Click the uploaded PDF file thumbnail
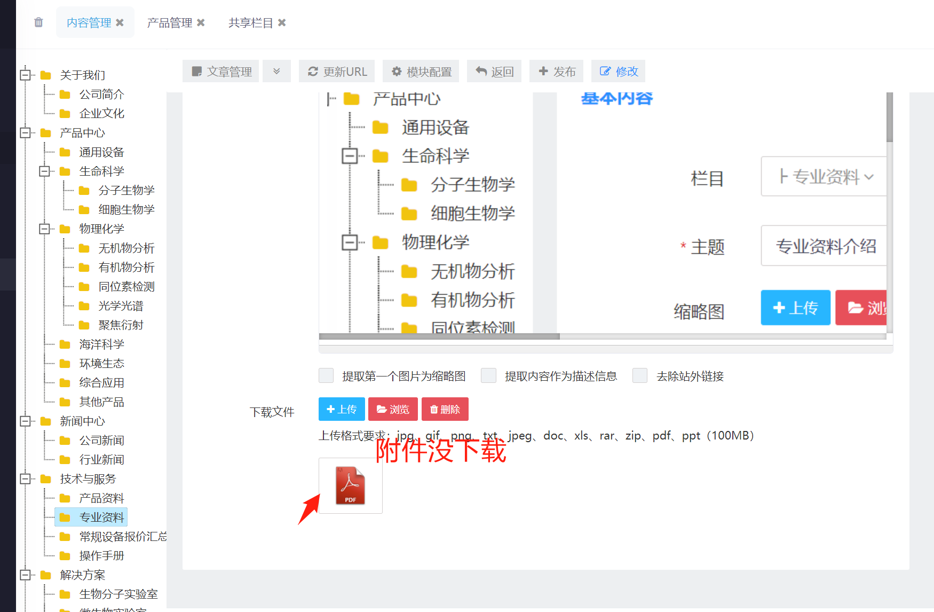 point(350,485)
